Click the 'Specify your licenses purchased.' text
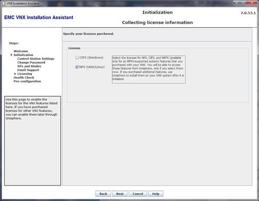 coord(88,33)
